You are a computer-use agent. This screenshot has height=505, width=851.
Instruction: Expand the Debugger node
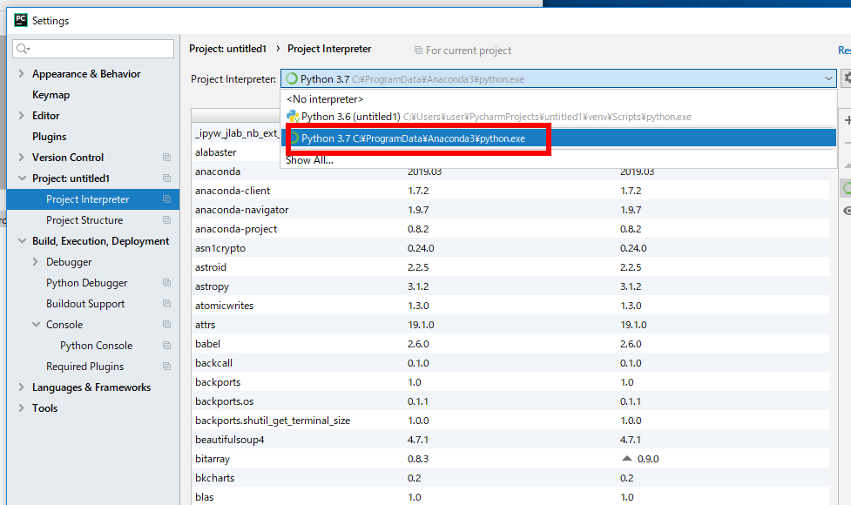[x=36, y=261]
